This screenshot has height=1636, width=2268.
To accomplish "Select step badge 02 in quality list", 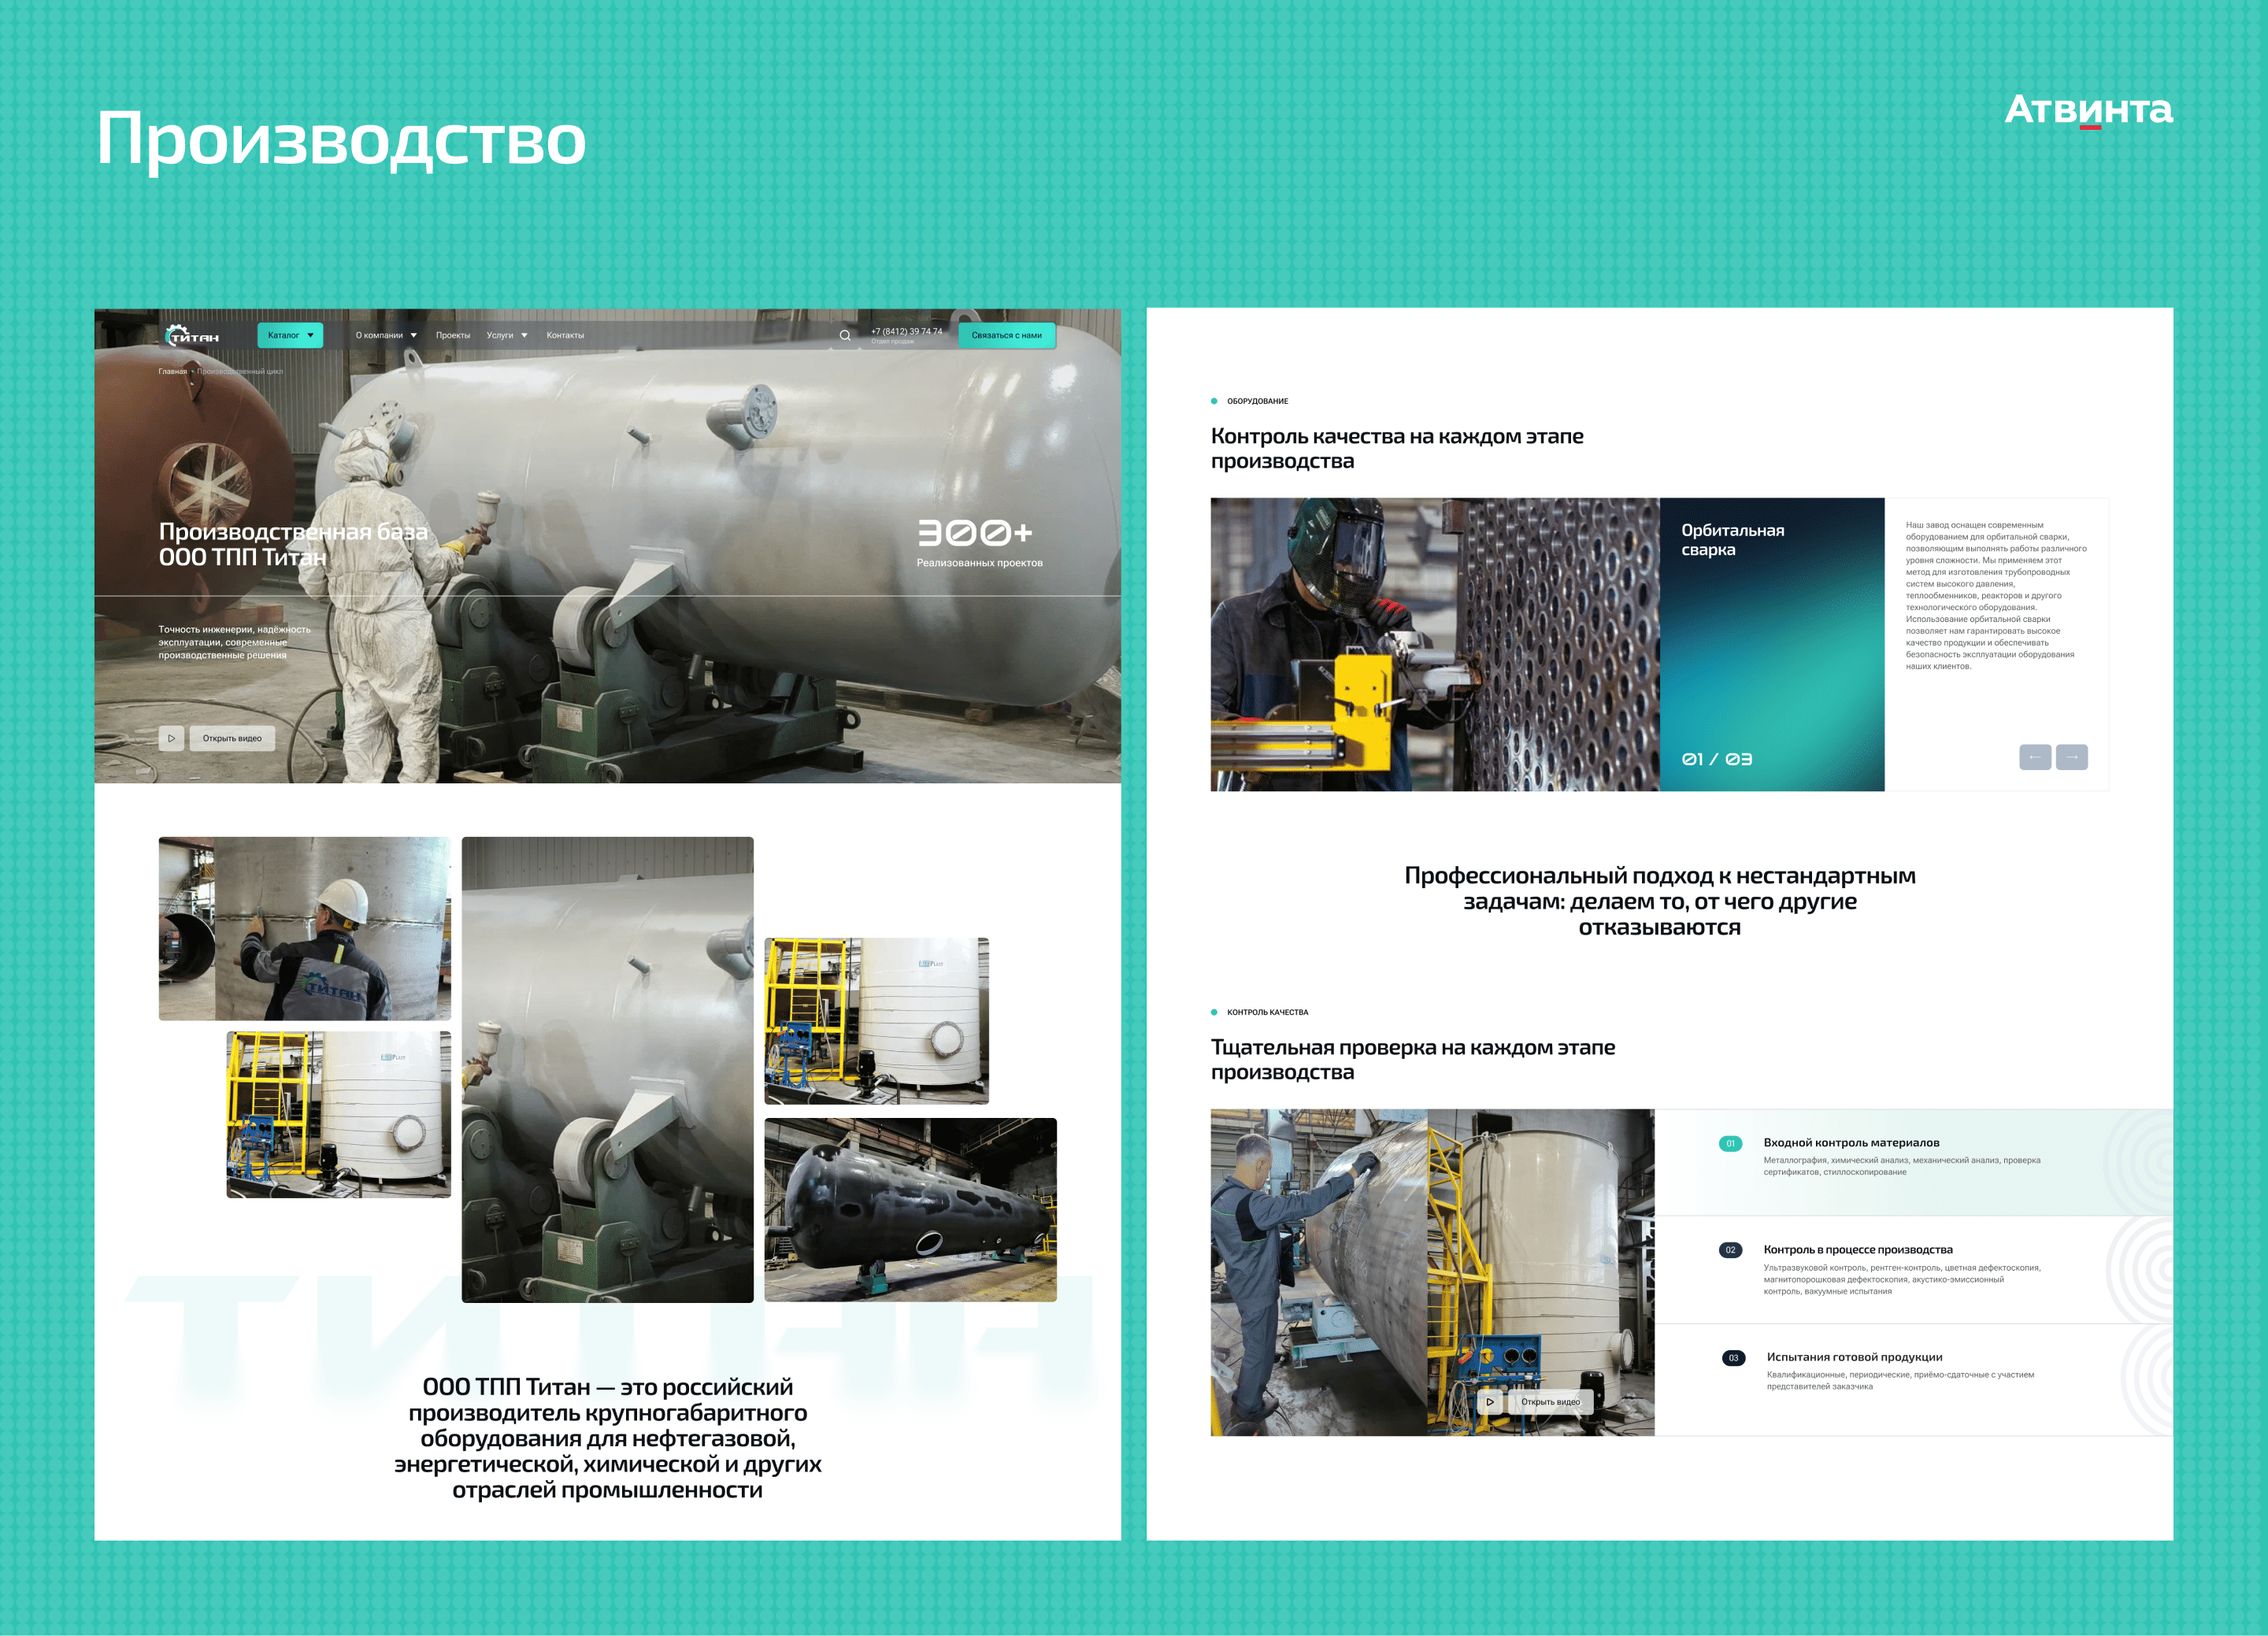I will tap(1730, 1250).
